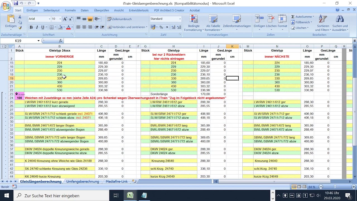Open Sortieren und Filtern
Viewport: 357px width, 201px height.
tap(323, 23)
